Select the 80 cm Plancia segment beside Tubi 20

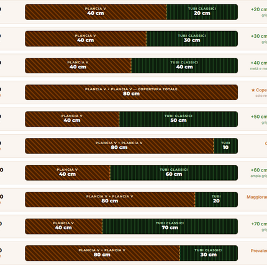coord(110,199)
